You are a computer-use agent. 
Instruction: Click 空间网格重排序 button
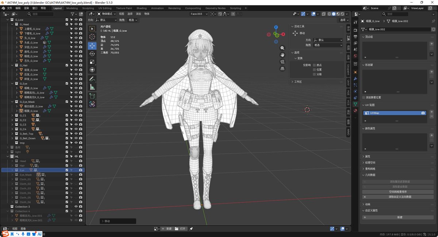click(x=397, y=191)
